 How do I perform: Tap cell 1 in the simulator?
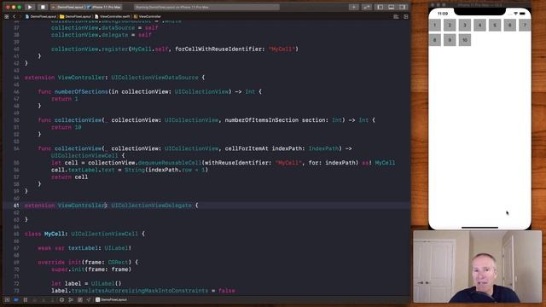435,25
